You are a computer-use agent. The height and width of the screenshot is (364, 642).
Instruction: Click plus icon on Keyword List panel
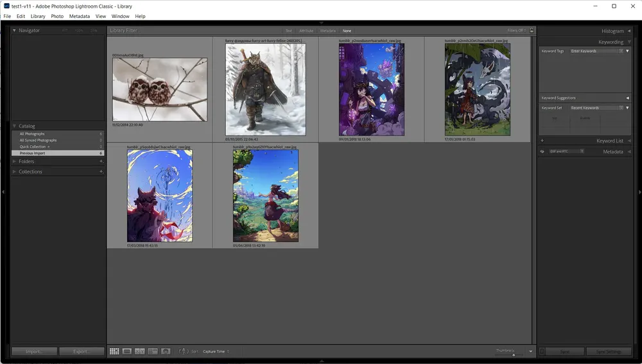click(542, 141)
